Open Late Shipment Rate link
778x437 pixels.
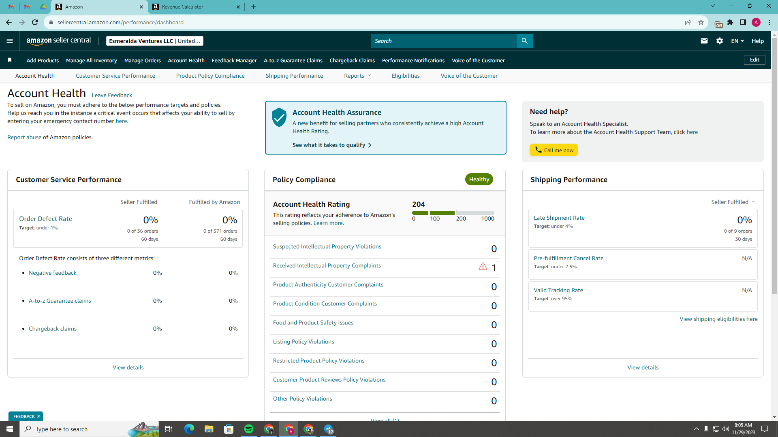coord(559,218)
